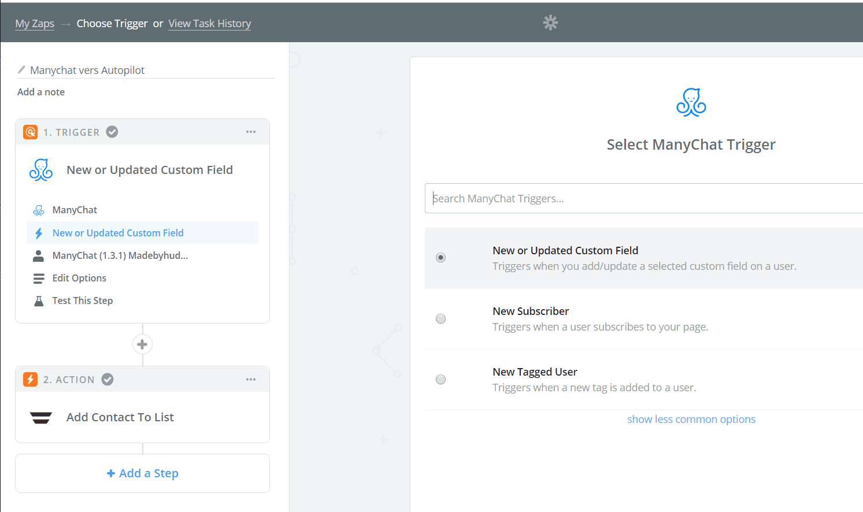863x512 pixels.
Task: Open the three-dot menu on Action step
Action: pos(251,380)
